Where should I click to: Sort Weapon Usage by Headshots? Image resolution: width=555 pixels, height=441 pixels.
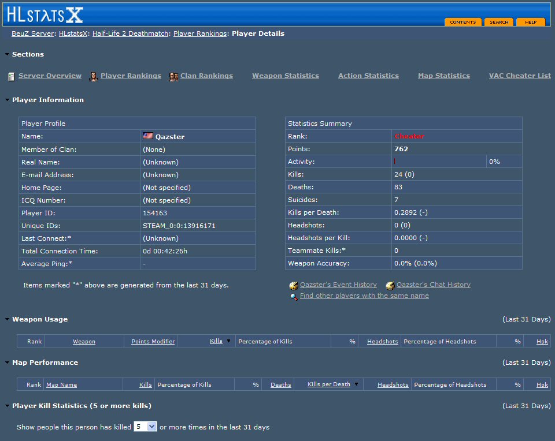click(382, 341)
